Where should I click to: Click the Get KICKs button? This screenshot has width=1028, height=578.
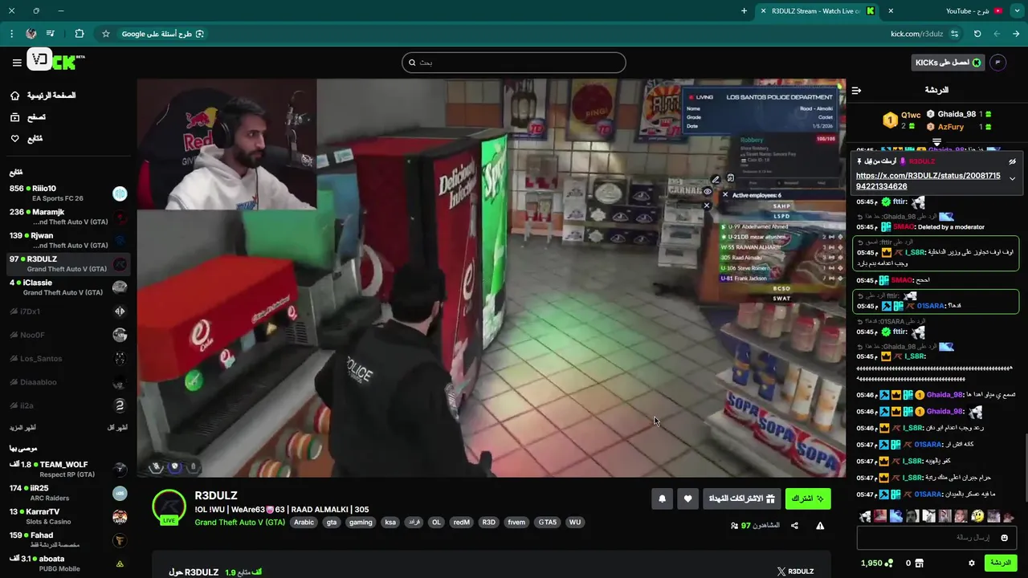[x=948, y=63]
